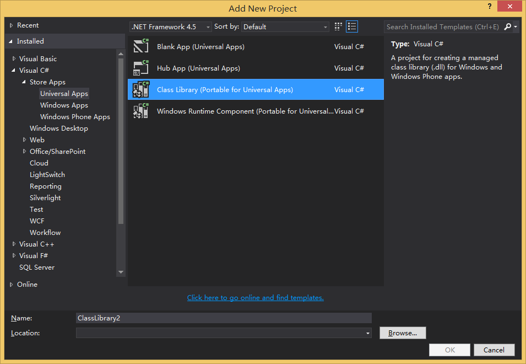Choose Hub App (Universal Apps) template
The width and height of the screenshot is (526, 364).
256,68
